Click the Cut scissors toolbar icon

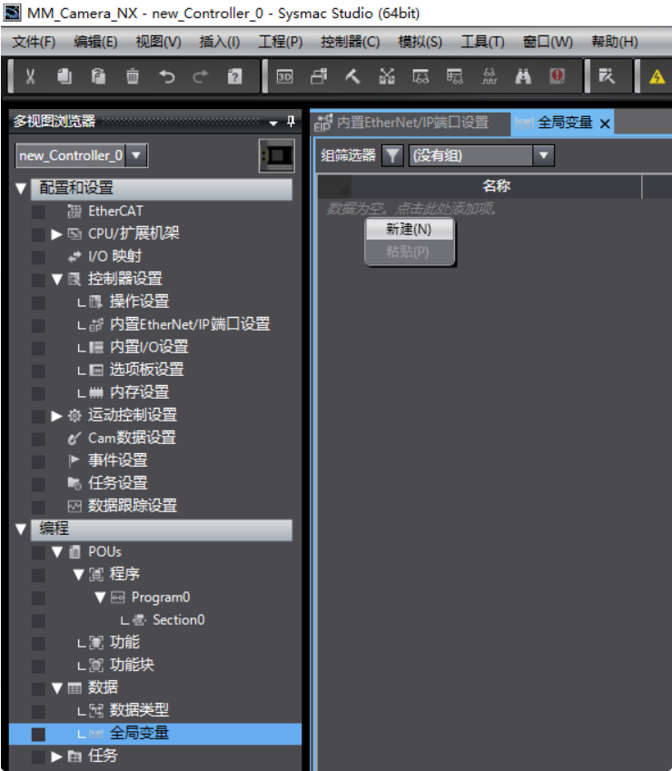[x=31, y=76]
